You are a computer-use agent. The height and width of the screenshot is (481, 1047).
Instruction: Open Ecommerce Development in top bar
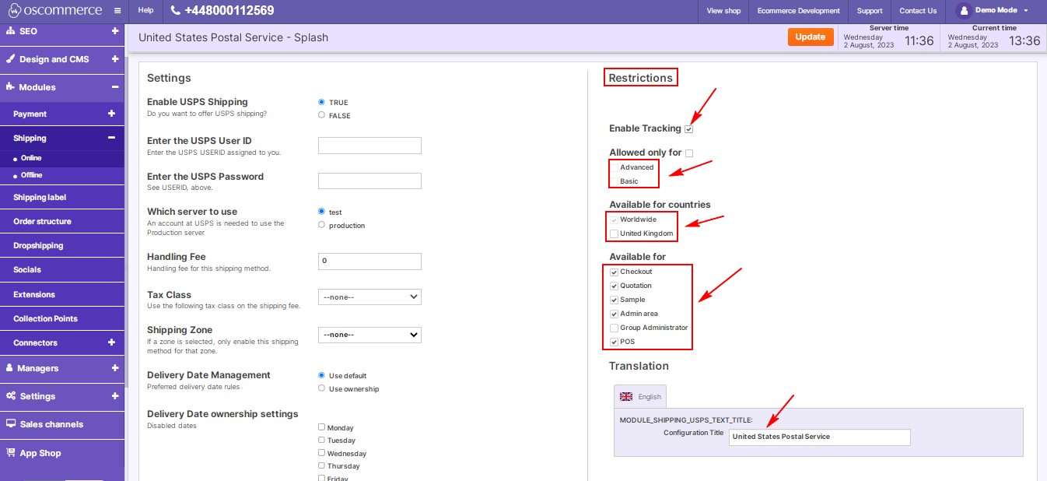tap(799, 11)
